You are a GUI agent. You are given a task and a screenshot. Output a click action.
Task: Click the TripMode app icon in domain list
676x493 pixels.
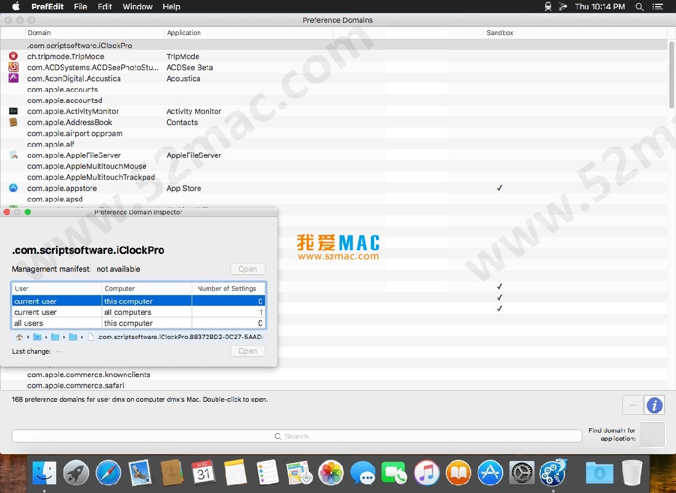click(x=14, y=56)
